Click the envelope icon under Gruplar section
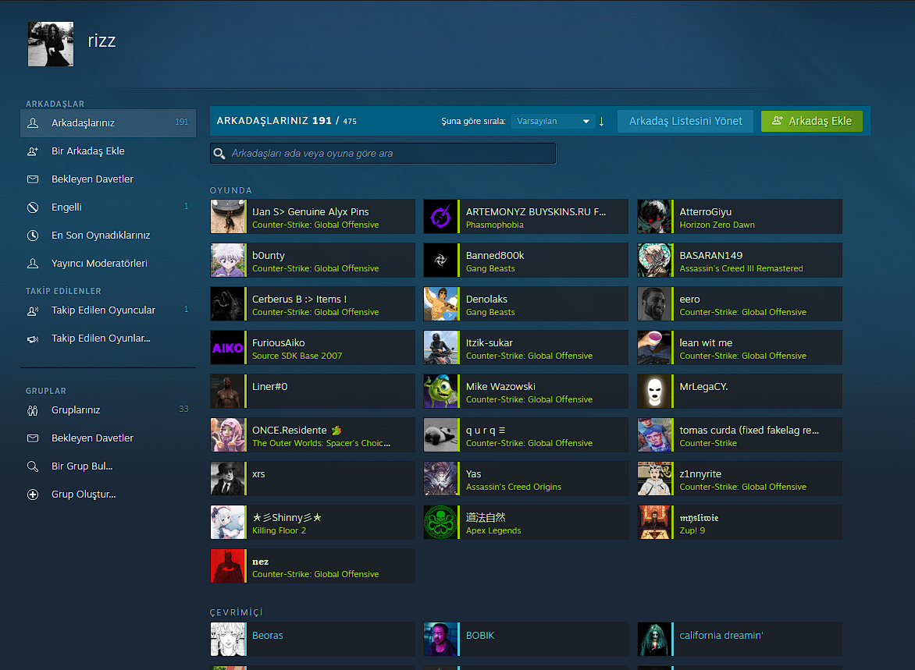 (33, 438)
